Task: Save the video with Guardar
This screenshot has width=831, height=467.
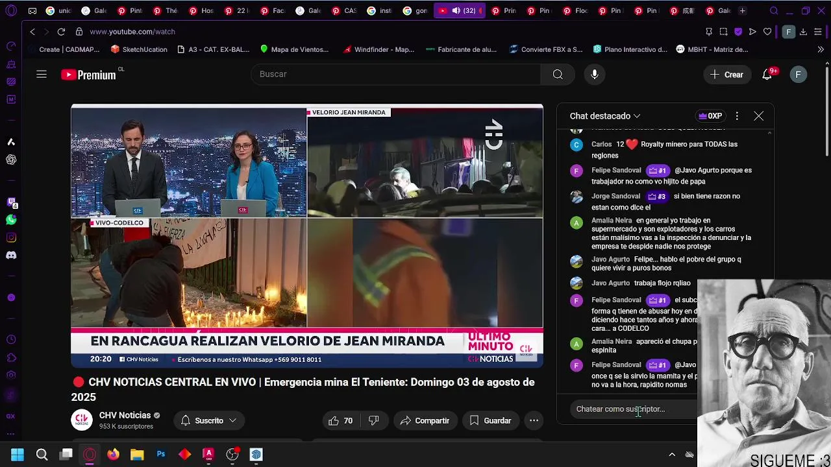Action: click(490, 420)
